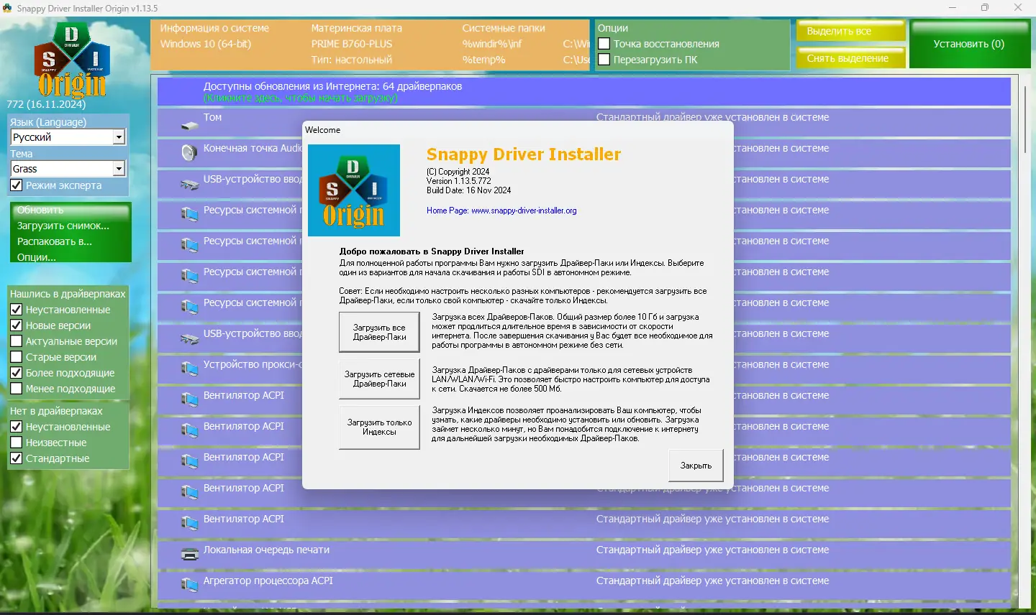Viewport: 1036px width, 615px height.
Task: Select the Агрегатор процессора ACPI row
Action: pyautogui.click(x=584, y=586)
